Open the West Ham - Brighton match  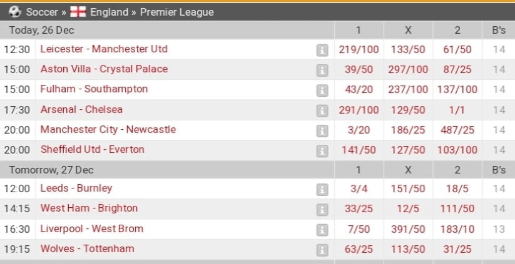(89, 208)
